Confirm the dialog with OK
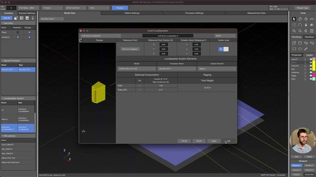This screenshot has height=177, width=316. pyautogui.click(x=229, y=141)
